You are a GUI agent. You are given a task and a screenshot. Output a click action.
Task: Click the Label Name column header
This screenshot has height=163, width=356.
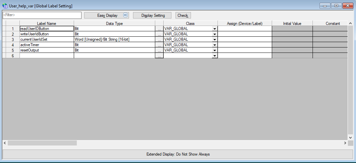click(x=47, y=23)
